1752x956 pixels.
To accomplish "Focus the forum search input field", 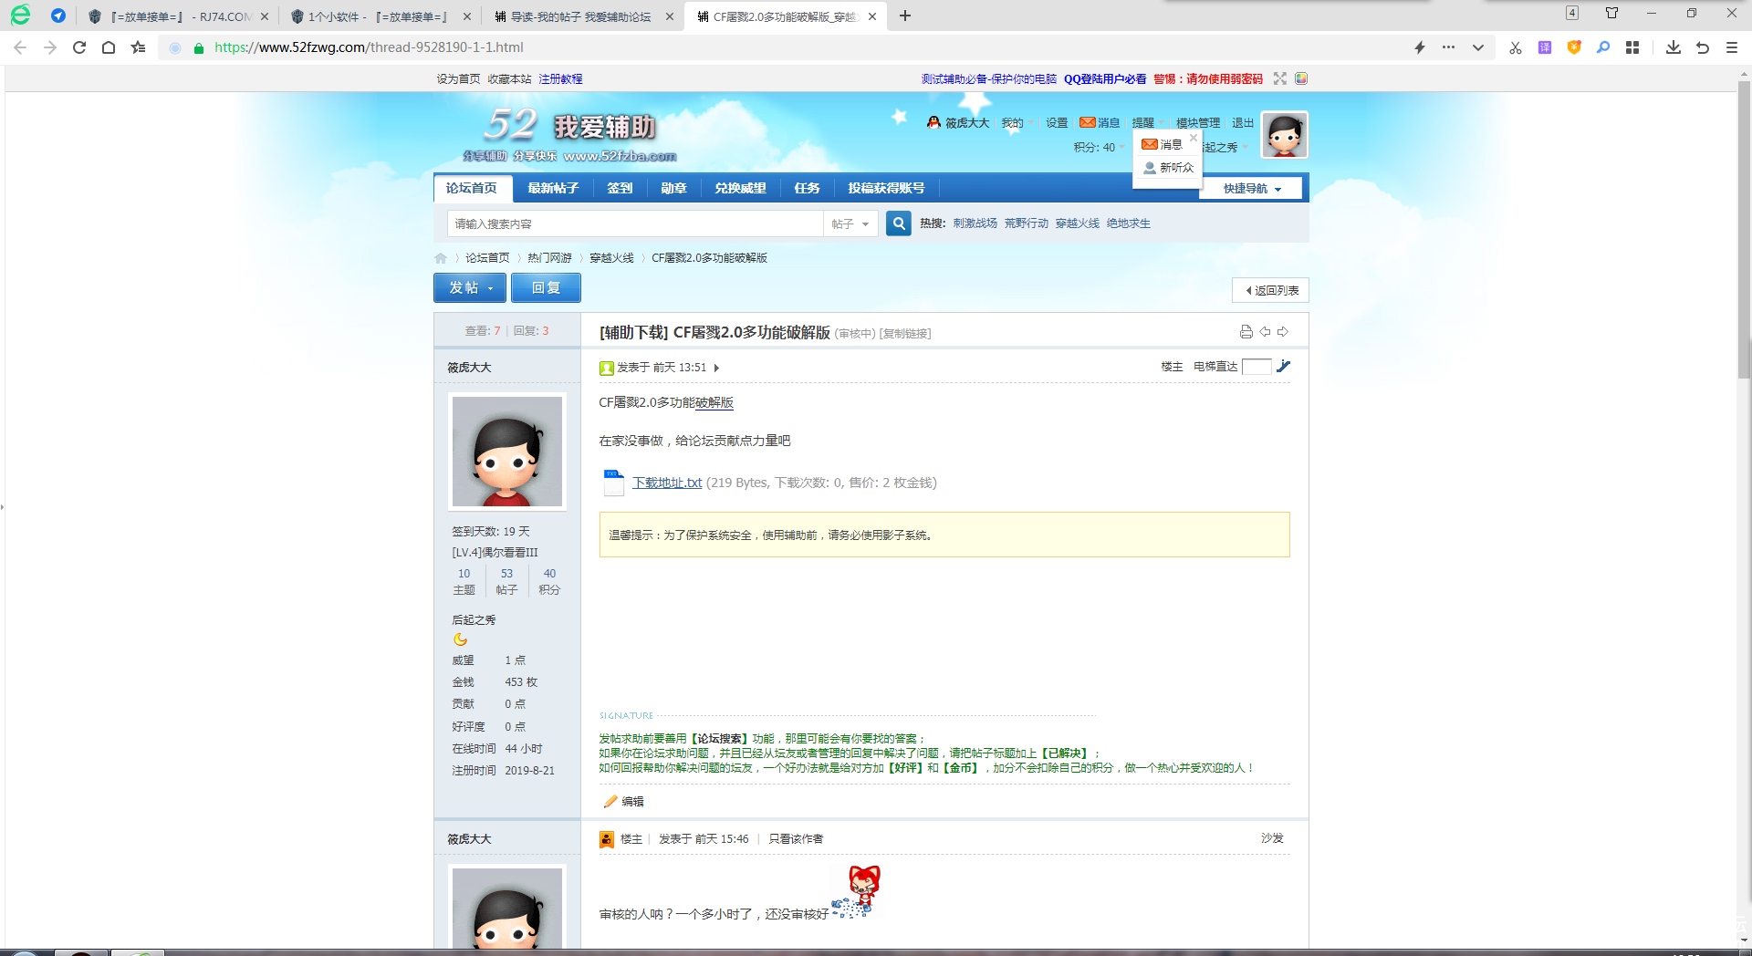I will coord(635,223).
